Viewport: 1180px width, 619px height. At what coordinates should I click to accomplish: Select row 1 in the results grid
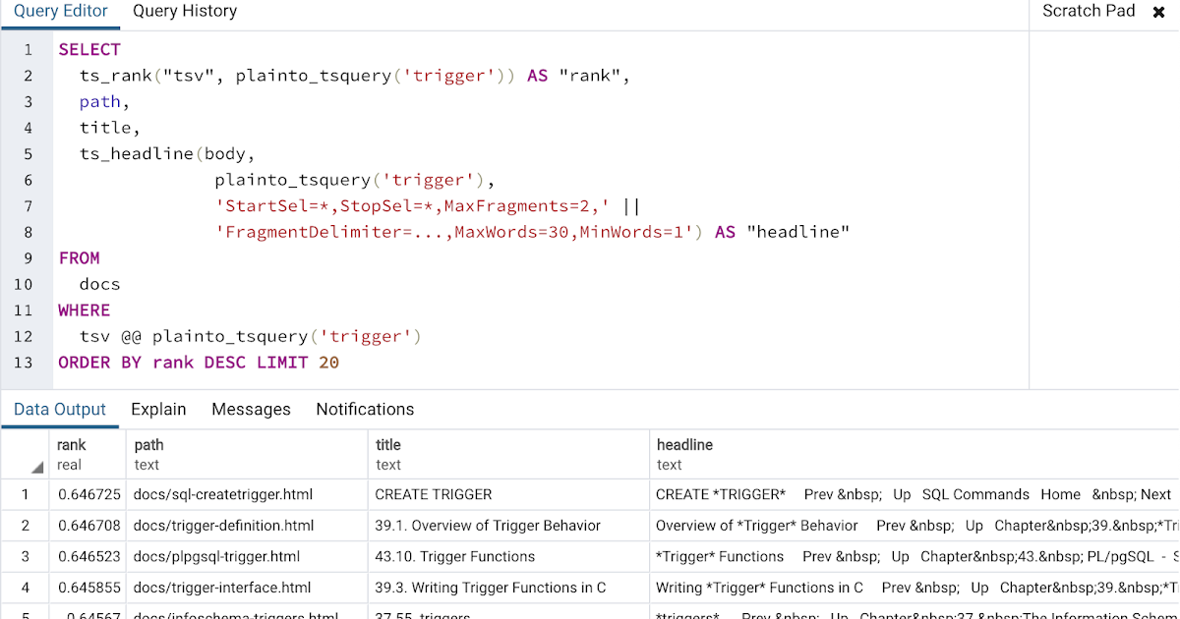pos(25,494)
